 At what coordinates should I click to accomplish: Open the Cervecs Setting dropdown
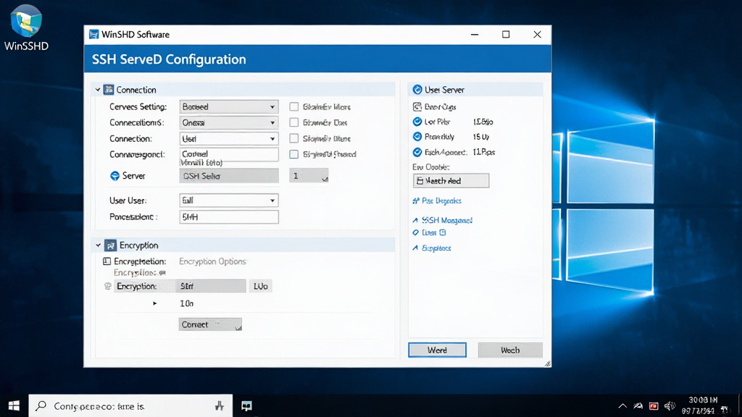click(228, 107)
